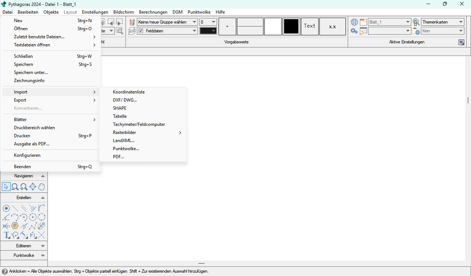Open the Felddaten layer dropdown
This screenshot has width=471, height=276.
[x=167, y=31]
